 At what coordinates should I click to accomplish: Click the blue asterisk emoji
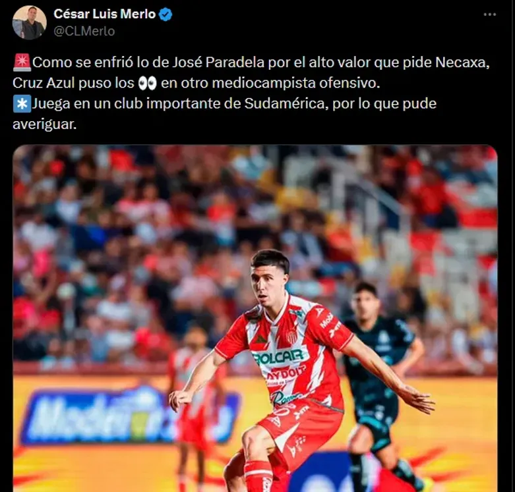click(22, 103)
